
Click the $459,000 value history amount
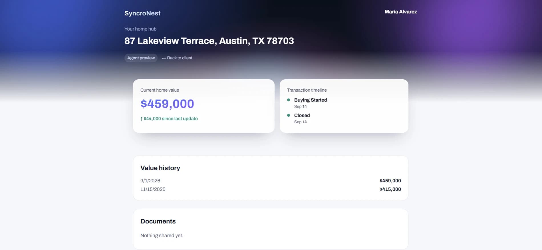click(390, 181)
